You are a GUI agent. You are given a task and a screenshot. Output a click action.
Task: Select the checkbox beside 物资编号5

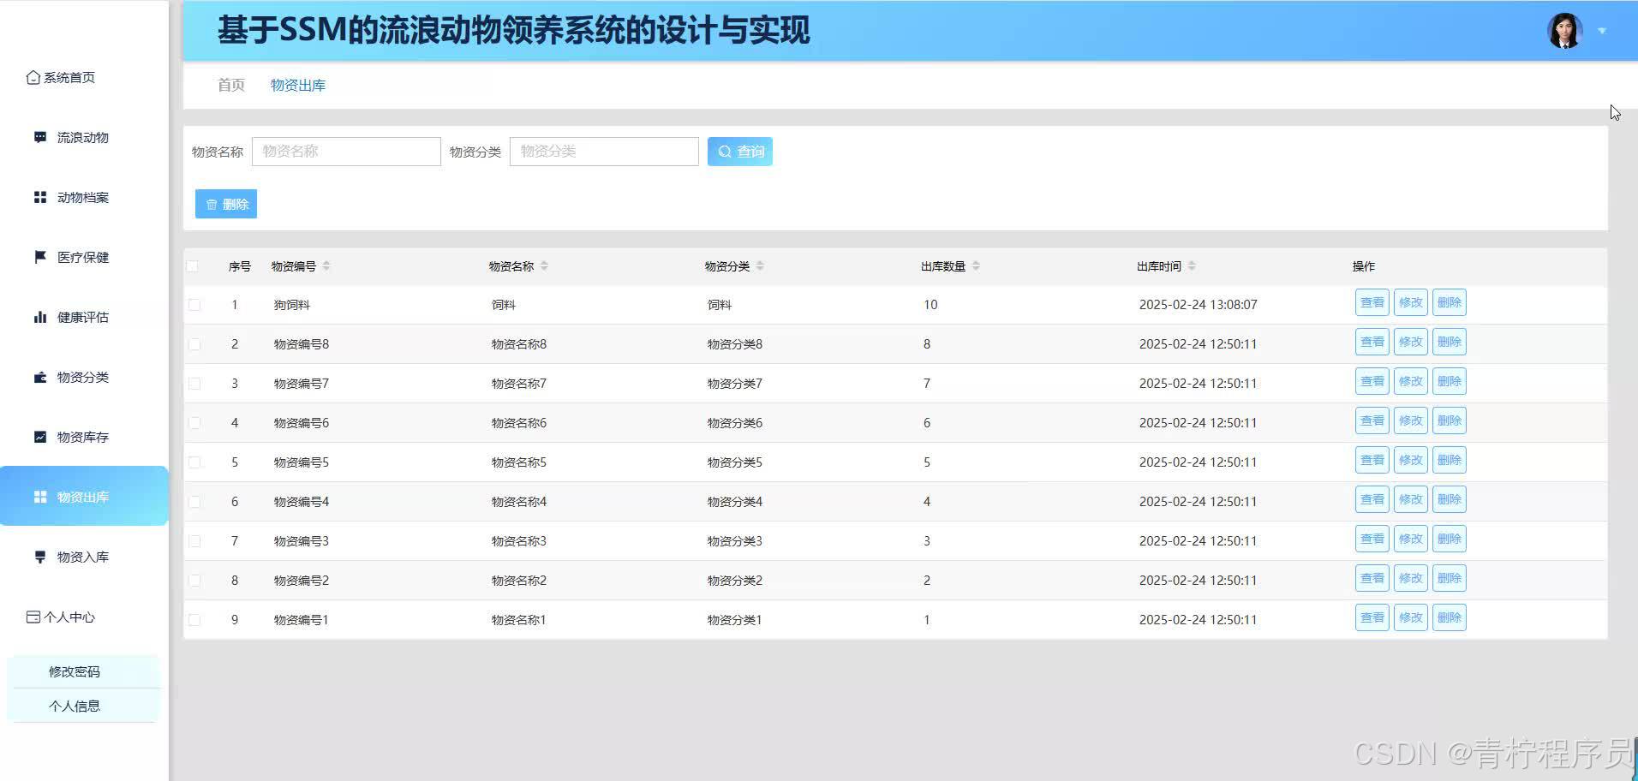194,462
